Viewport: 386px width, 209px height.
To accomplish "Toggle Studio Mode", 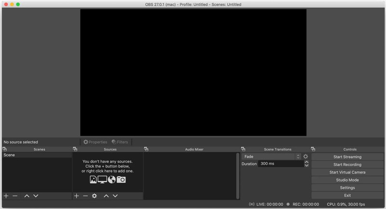I will [x=347, y=180].
